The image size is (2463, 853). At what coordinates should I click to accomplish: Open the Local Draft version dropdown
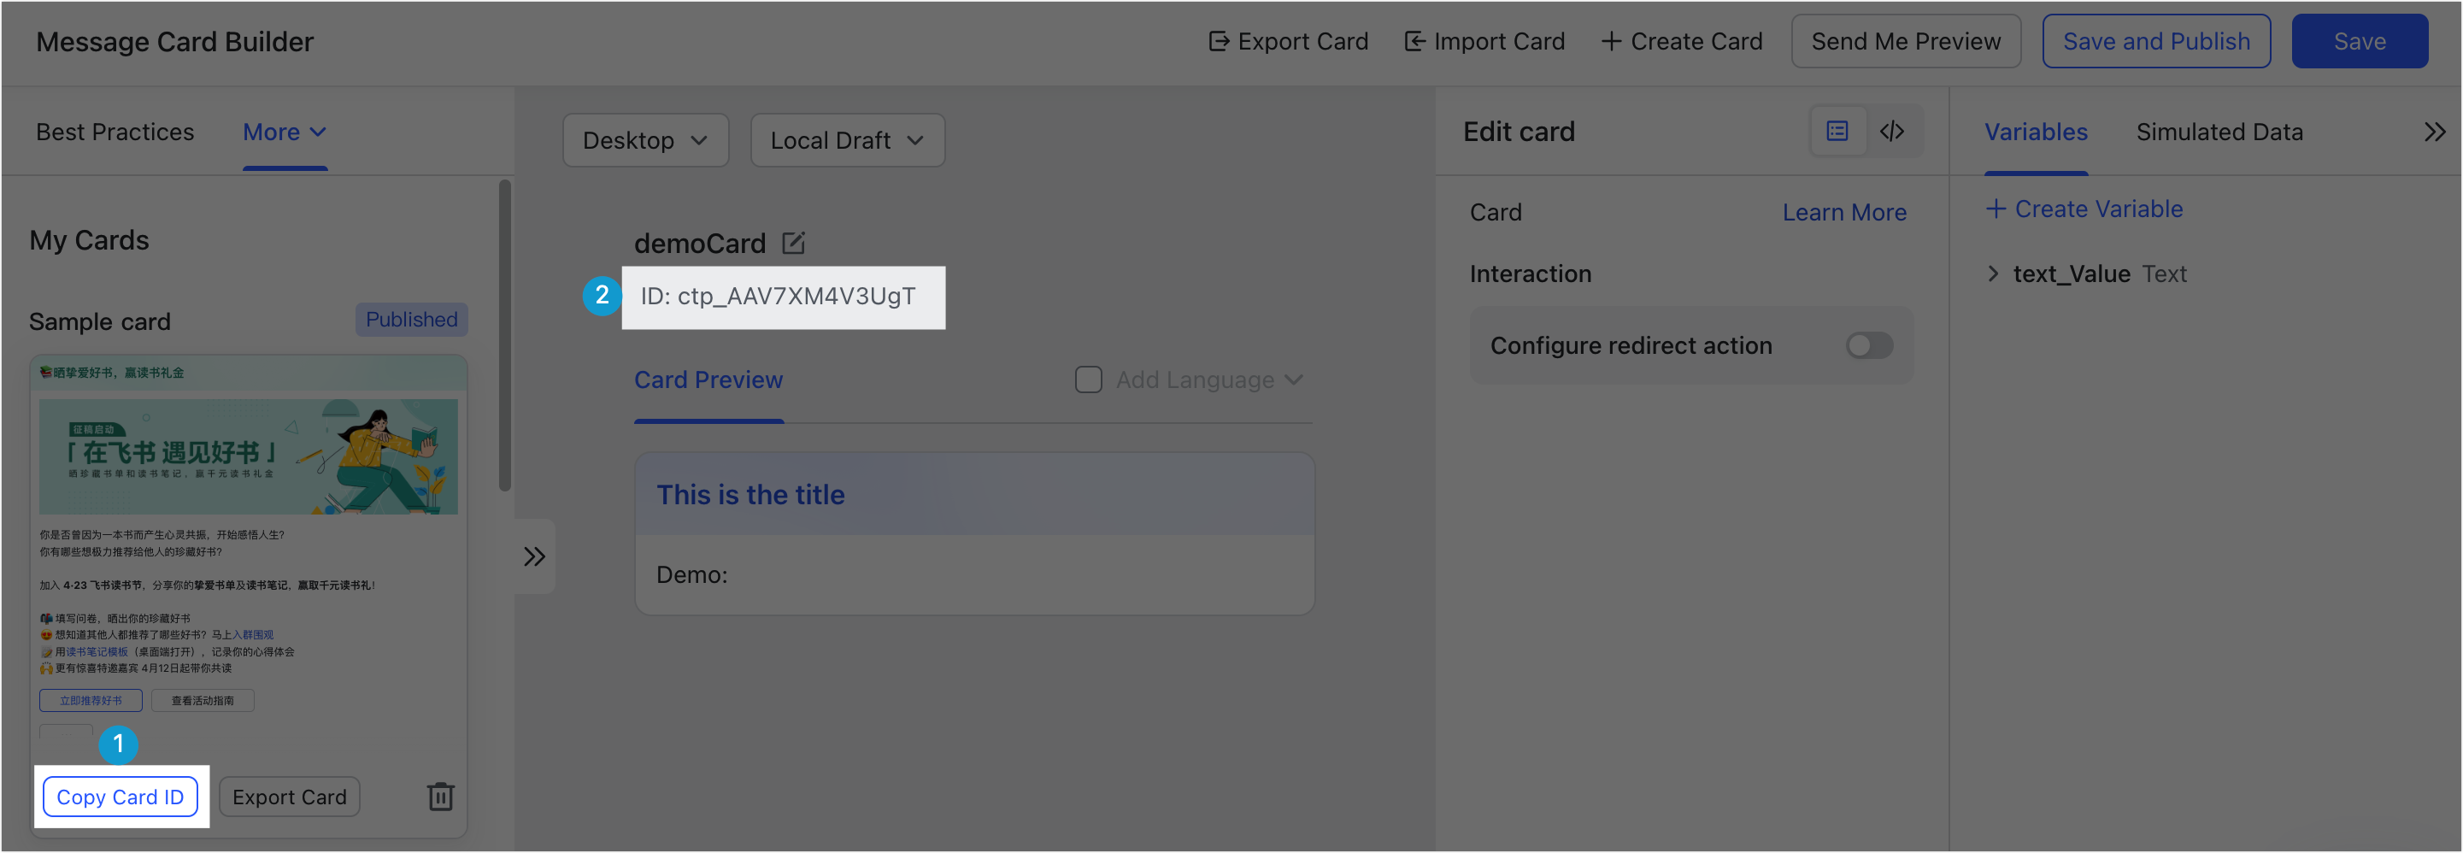(847, 140)
